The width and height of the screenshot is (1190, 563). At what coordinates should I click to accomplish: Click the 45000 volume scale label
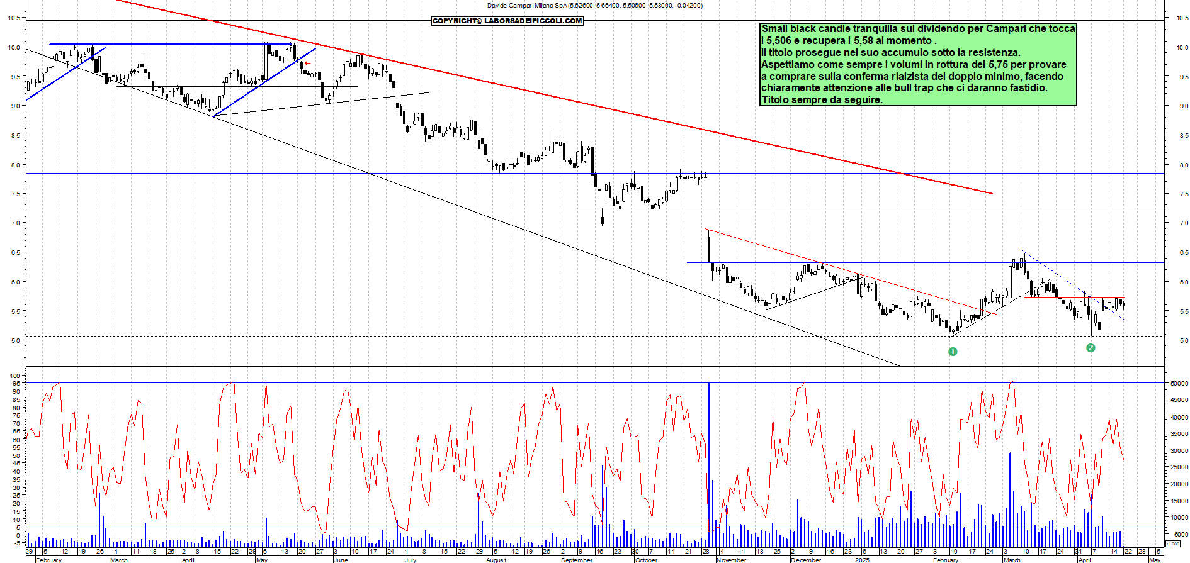[1179, 400]
